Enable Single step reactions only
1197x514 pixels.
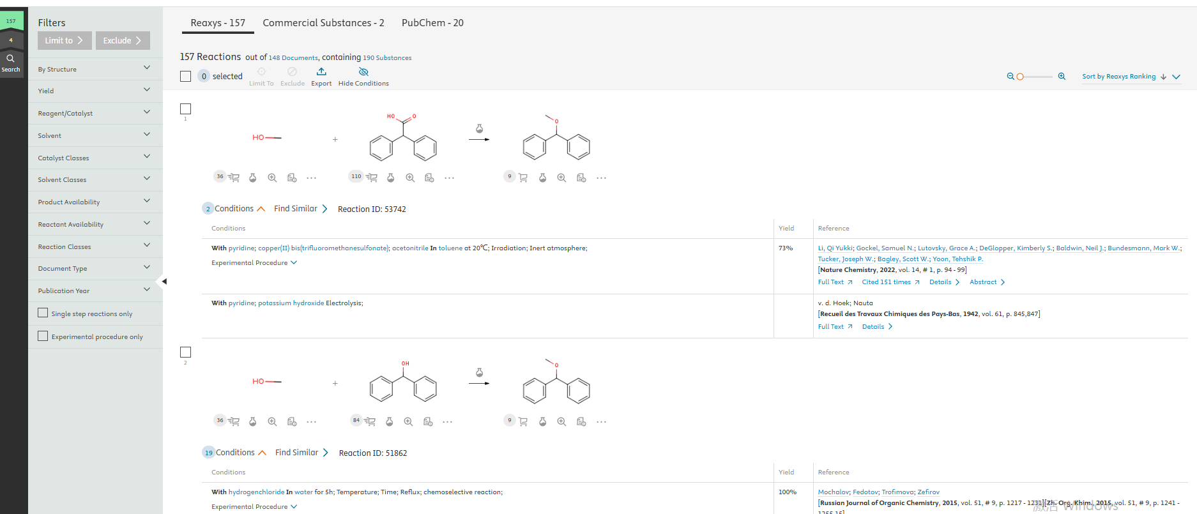[43, 313]
